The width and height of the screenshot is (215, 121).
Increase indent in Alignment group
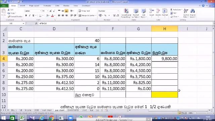point(75,15)
